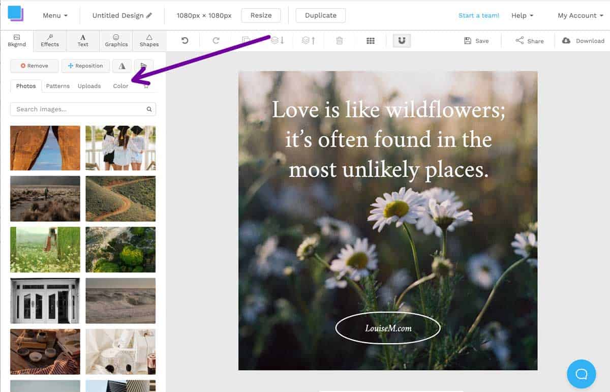Screen dimensions: 610x392
Task: Redo the last action
Action: click(216, 41)
